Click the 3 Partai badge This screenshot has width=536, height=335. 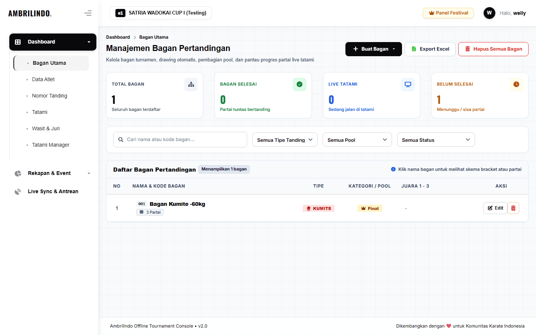pos(150,212)
